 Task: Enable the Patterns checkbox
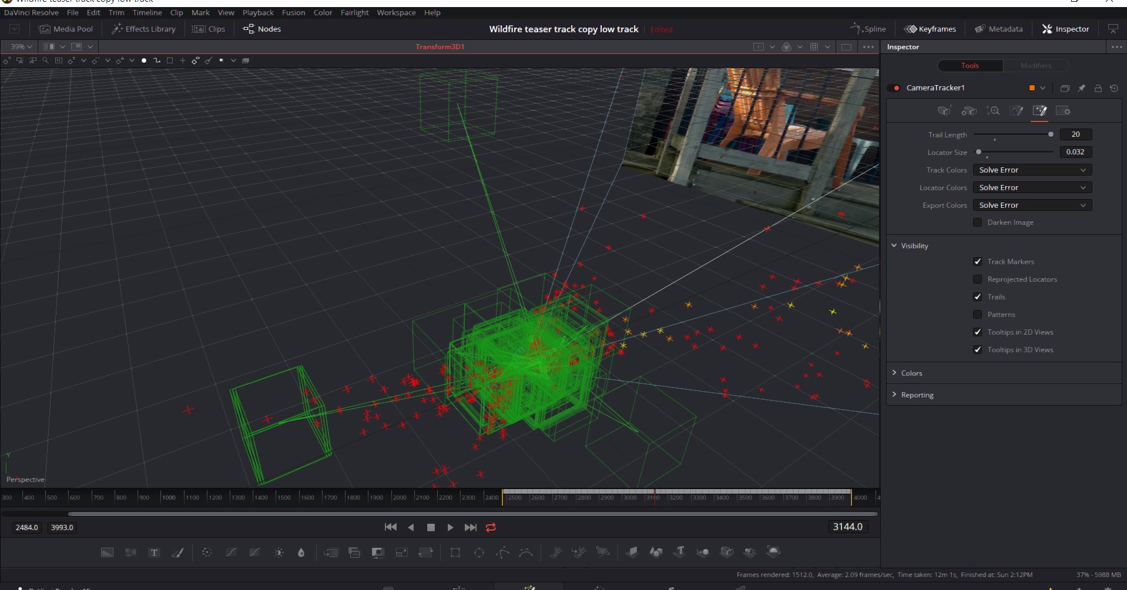point(978,314)
